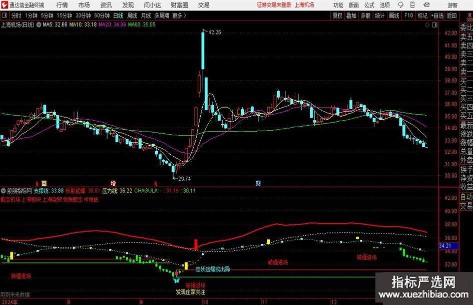Switch to 月线 monthly tab
The image size is (473, 305).
[x=146, y=16]
